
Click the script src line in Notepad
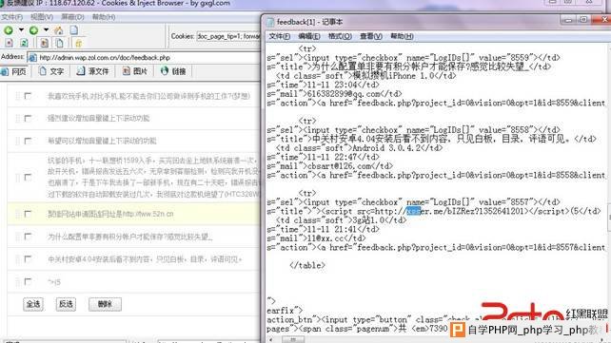pyautogui.click(x=434, y=211)
